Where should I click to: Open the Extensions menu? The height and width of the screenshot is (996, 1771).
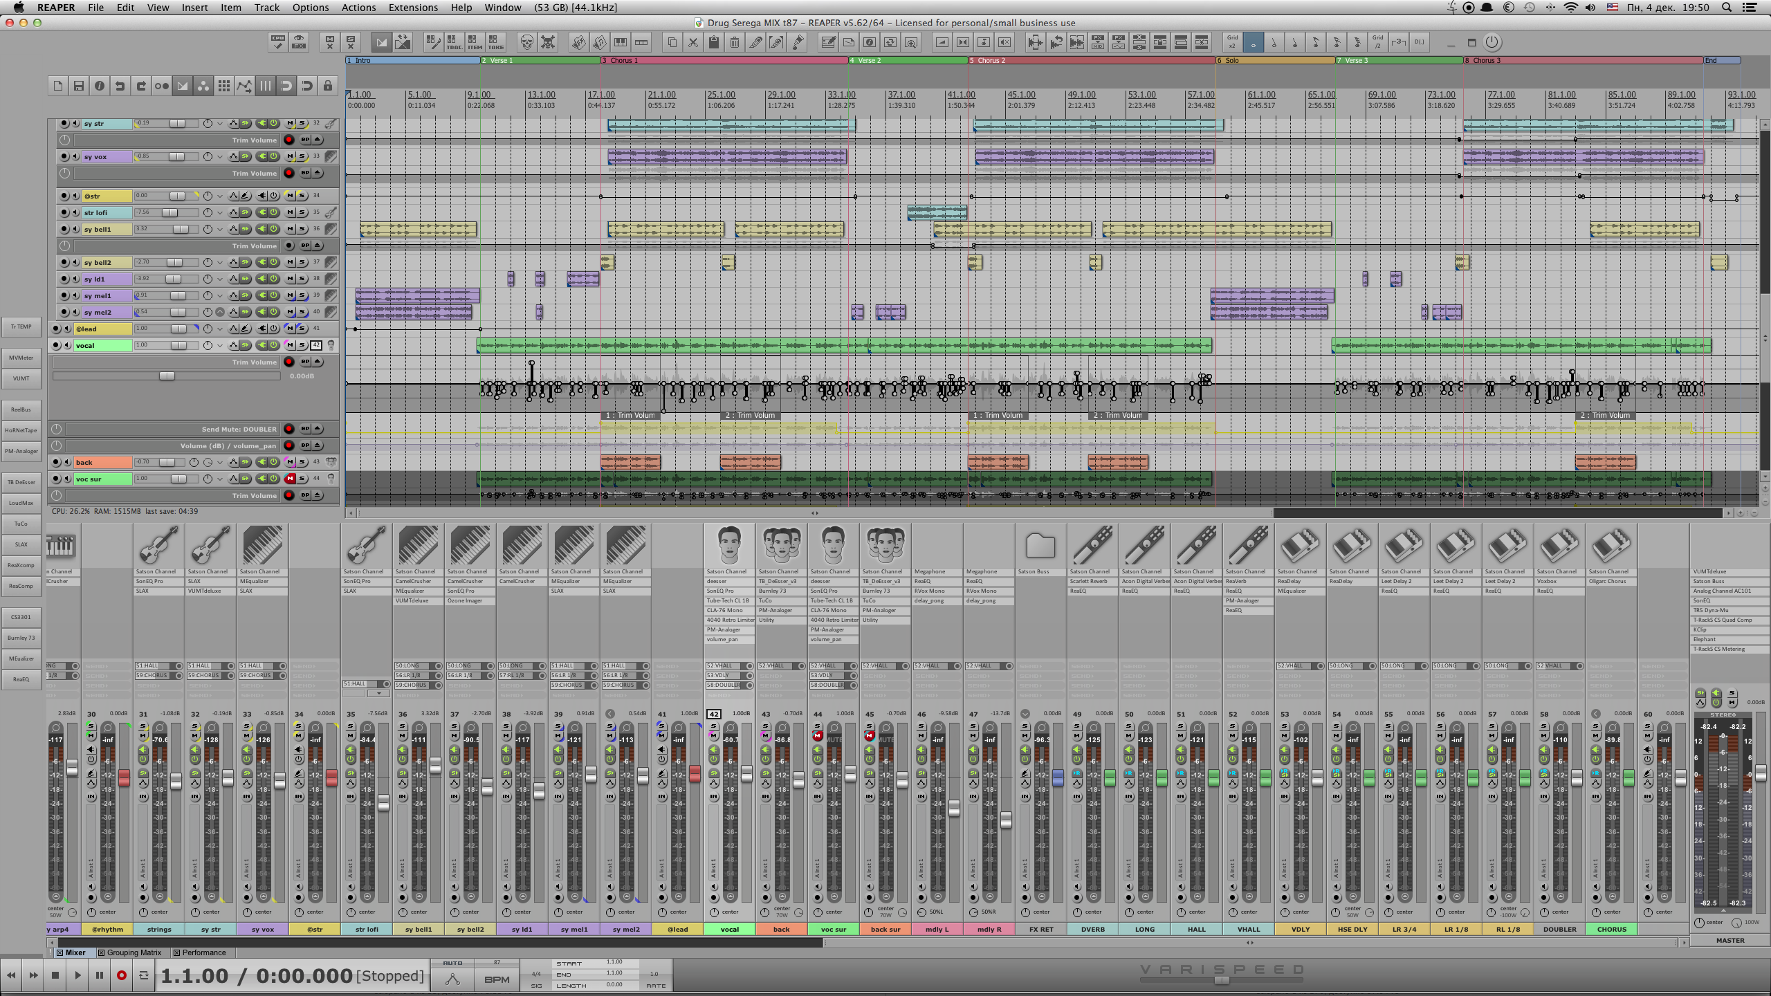click(413, 8)
